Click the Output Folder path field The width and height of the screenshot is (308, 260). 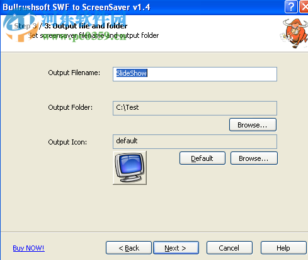[x=195, y=108]
